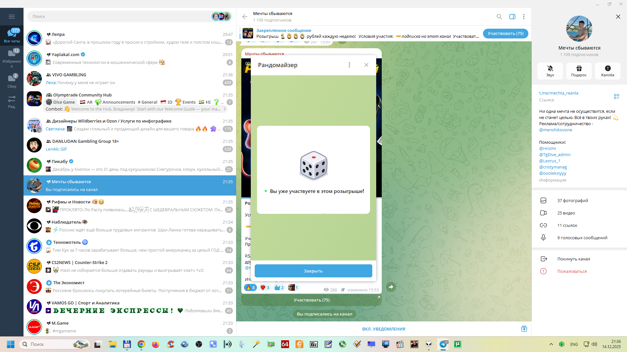Viewport: 627px width, 352px height.
Task: Close the Рандомайзер popup with X
Action: click(x=366, y=65)
